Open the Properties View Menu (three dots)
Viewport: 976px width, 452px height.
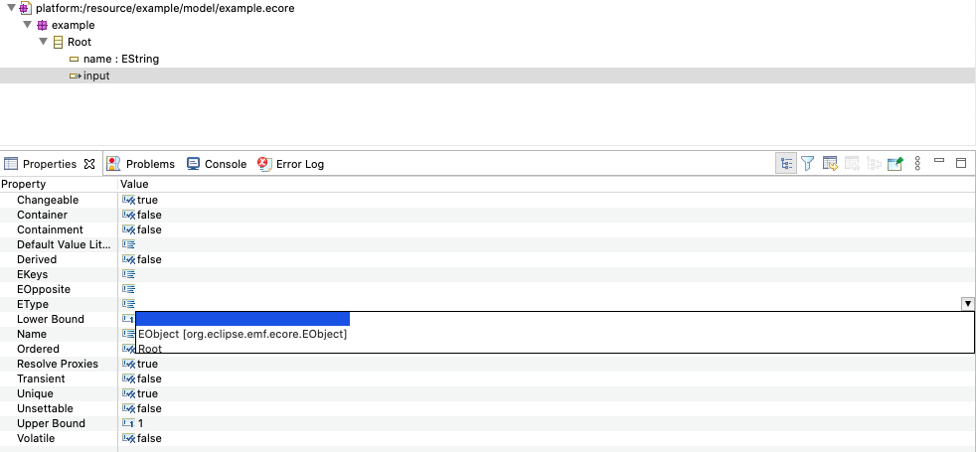[x=917, y=164]
